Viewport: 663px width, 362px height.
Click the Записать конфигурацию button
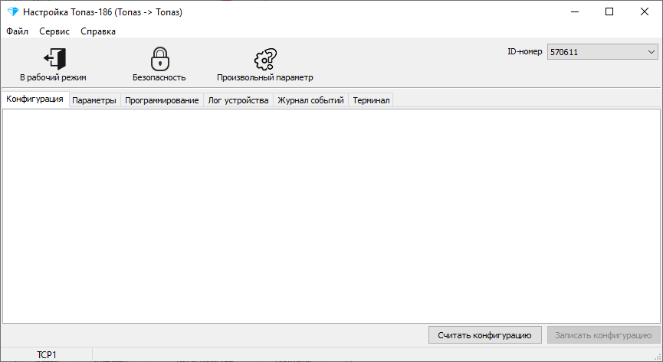tap(603, 335)
